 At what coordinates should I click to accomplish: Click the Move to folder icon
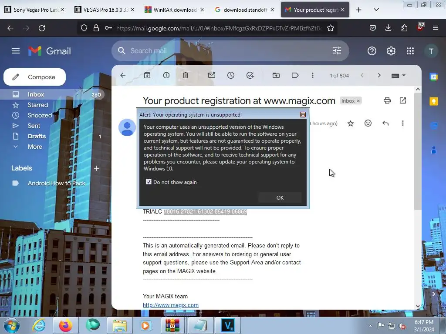pyautogui.click(x=276, y=75)
